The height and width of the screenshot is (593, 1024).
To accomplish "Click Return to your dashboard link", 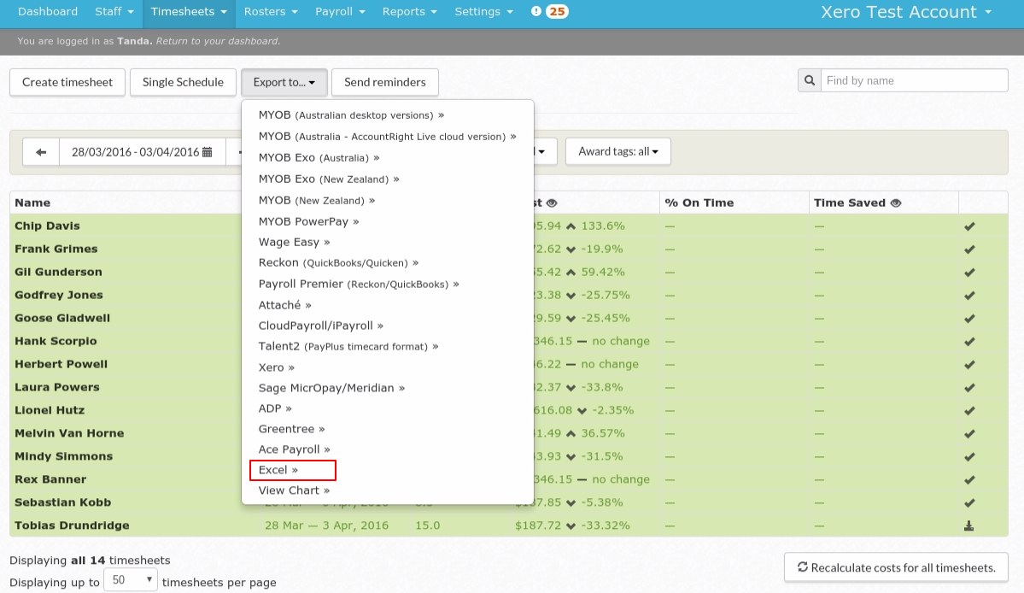I will (x=218, y=41).
